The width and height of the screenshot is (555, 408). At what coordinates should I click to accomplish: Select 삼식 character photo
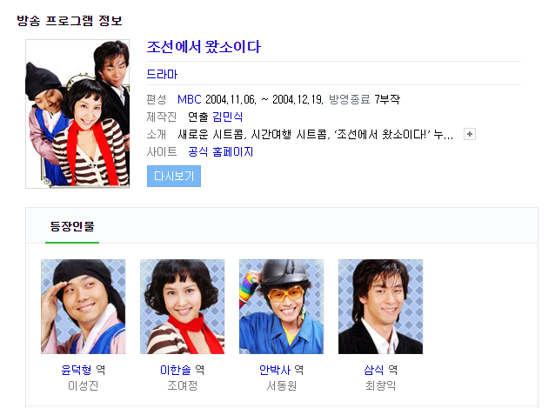[x=380, y=306]
